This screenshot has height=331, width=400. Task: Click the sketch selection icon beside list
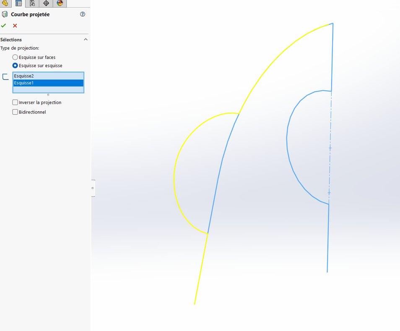[5, 77]
